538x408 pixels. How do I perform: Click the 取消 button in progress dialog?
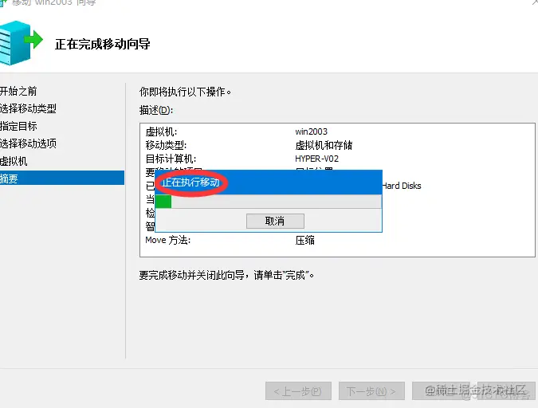[x=275, y=221]
